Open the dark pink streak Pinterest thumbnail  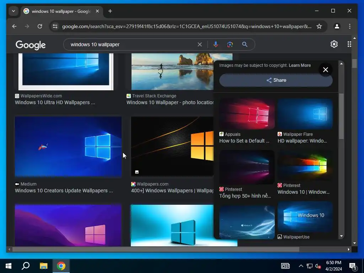pyautogui.click(x=247, y=167)
